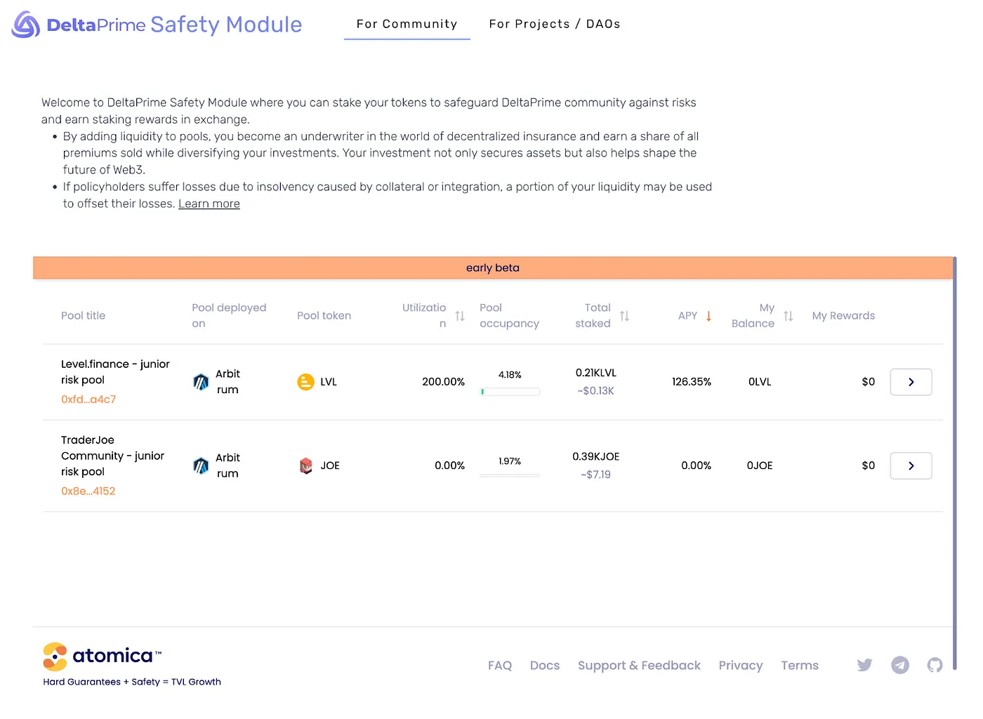Open the Telegram icon in the footer
The height and width of the screenshot is (719, 983).
tap(900, 665)
